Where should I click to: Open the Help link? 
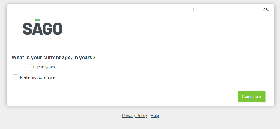[x=155, y=116]
